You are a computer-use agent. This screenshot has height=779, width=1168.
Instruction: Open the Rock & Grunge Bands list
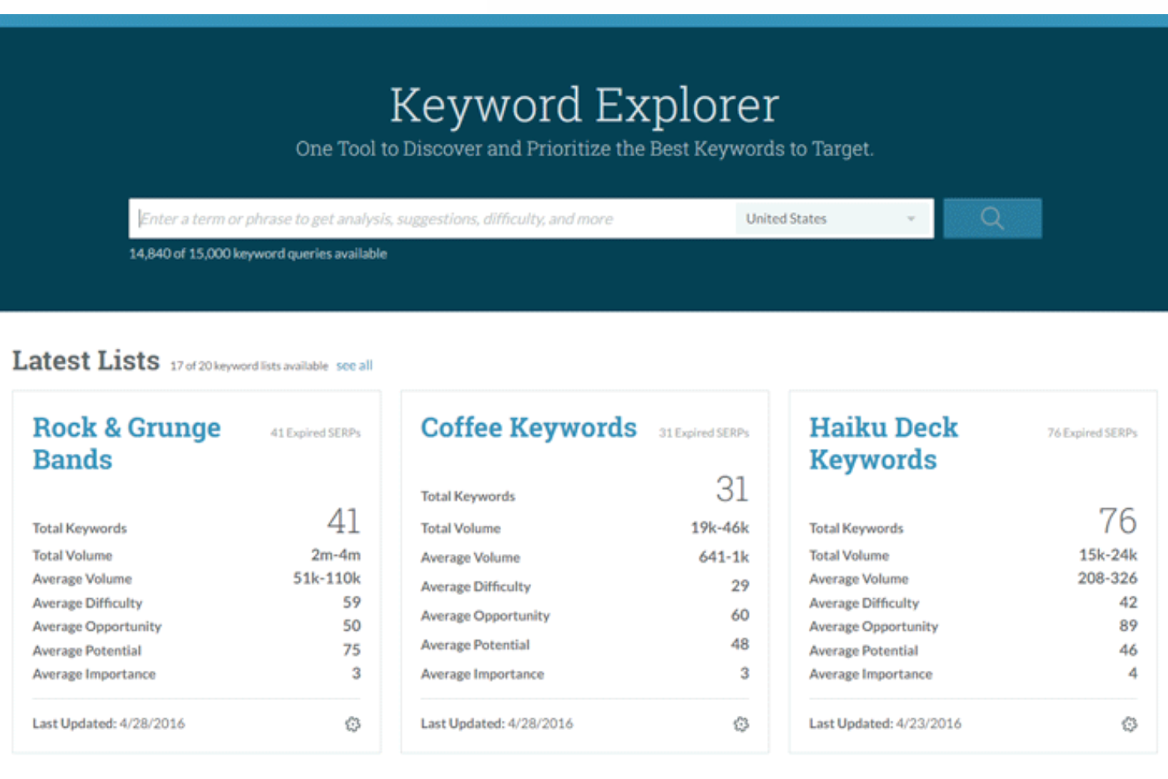(126, 443)
